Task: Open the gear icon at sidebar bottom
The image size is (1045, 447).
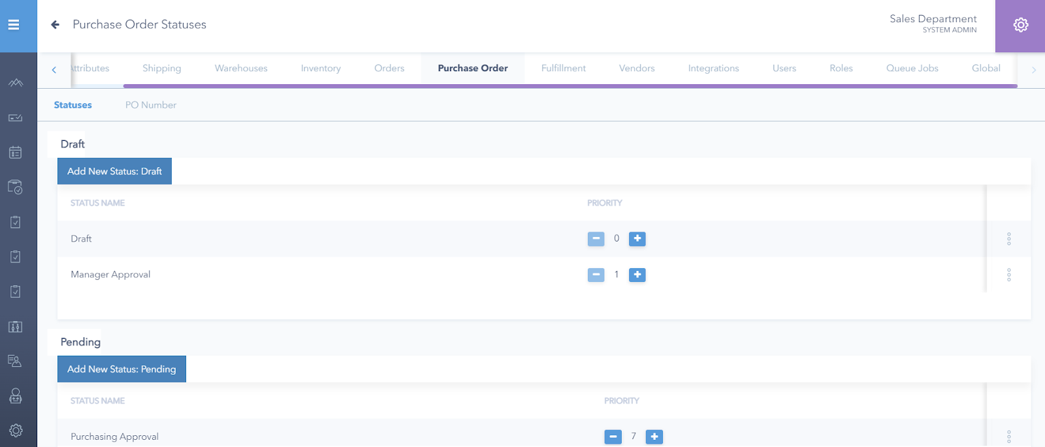Action: click(16, 431)
